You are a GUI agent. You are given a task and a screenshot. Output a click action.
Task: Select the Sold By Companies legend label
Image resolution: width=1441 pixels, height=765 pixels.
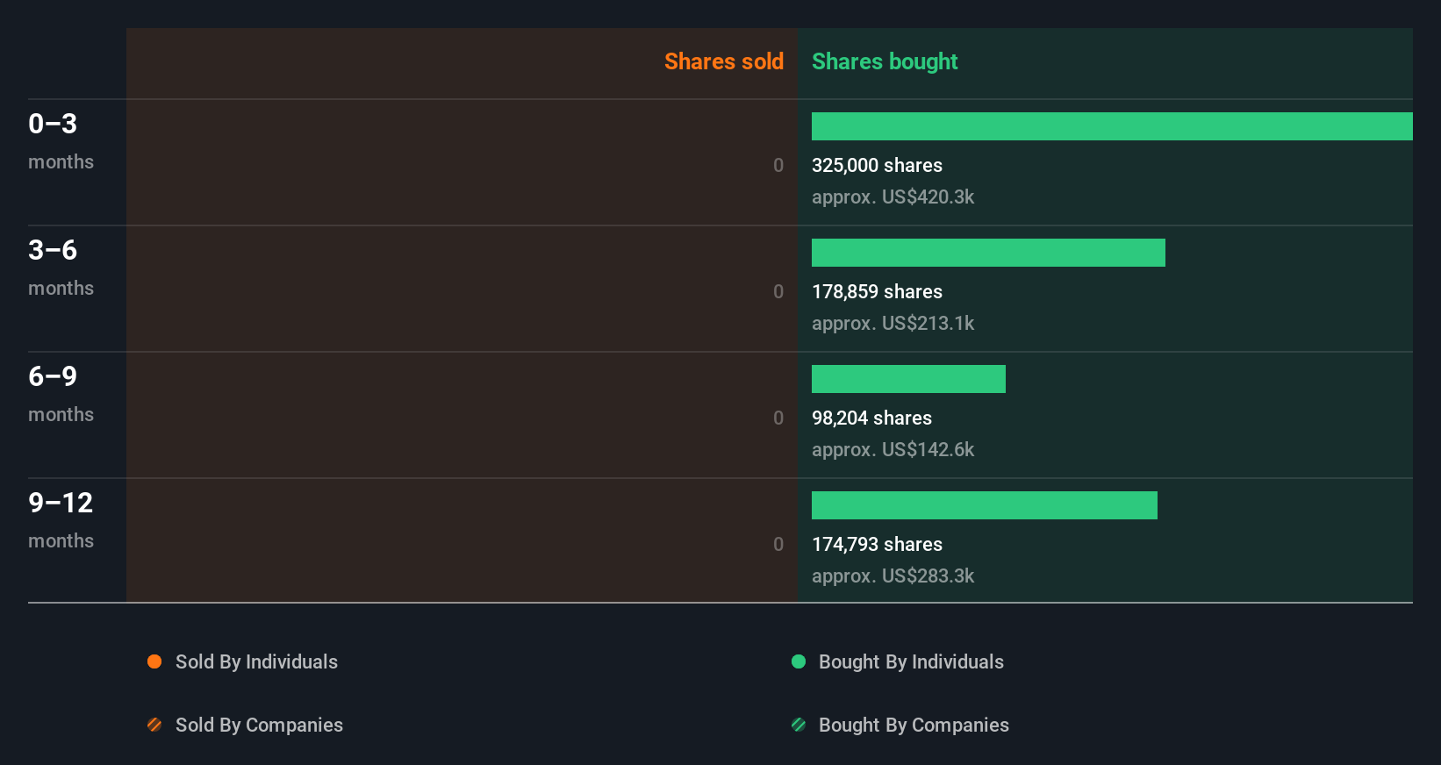point(259,725)
